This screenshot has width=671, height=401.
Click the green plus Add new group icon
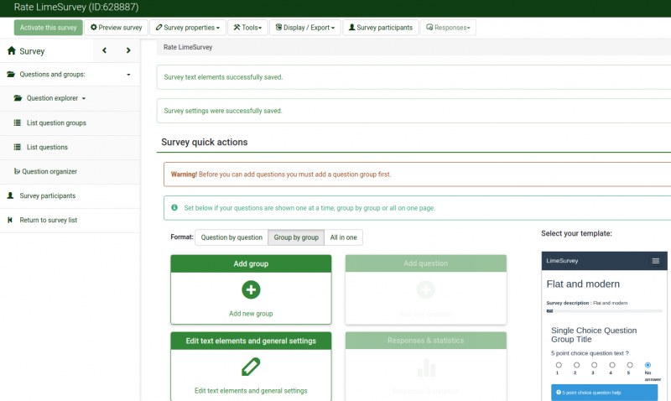coord(251,289)
